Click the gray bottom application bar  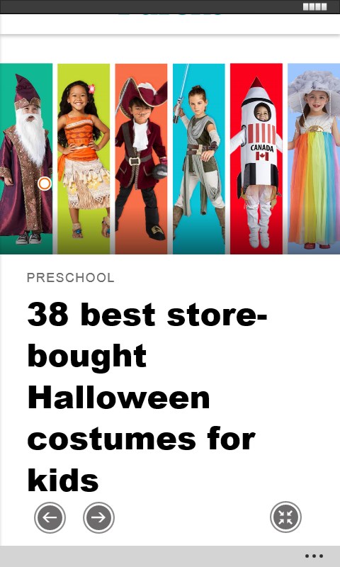[x=170, y=556]
